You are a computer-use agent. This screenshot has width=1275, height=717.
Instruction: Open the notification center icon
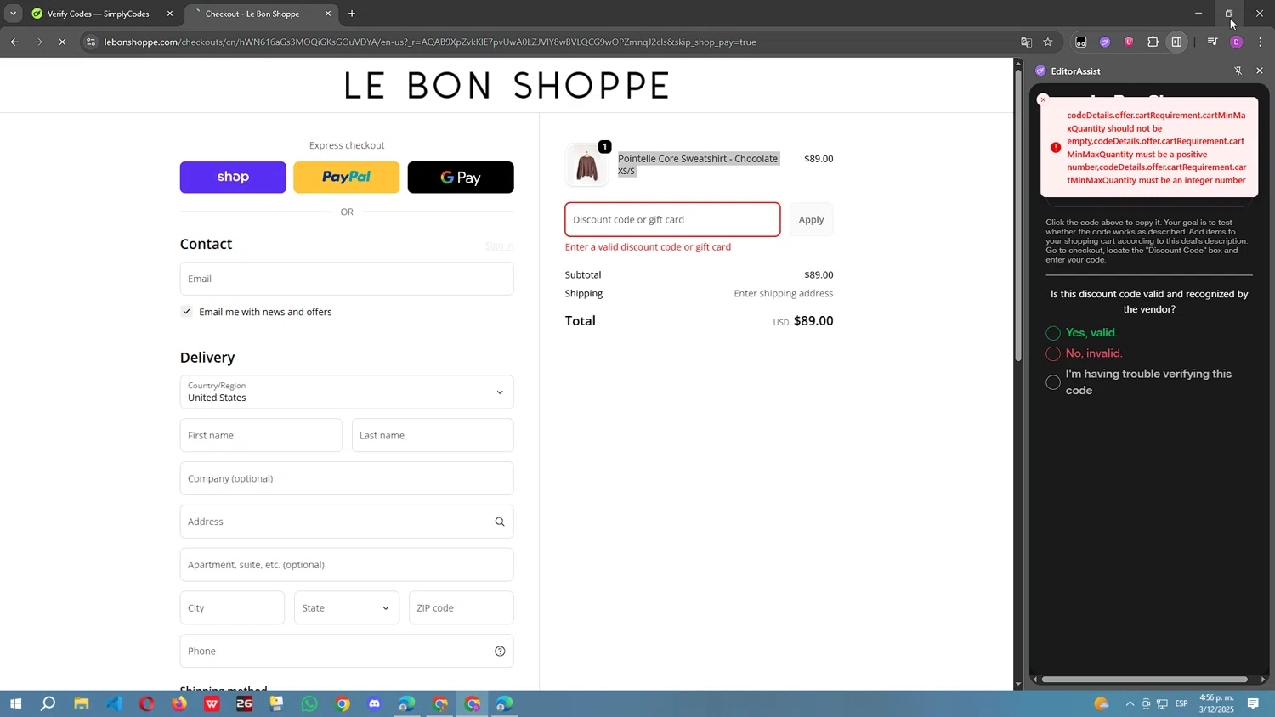click(x=1253, y=703)
